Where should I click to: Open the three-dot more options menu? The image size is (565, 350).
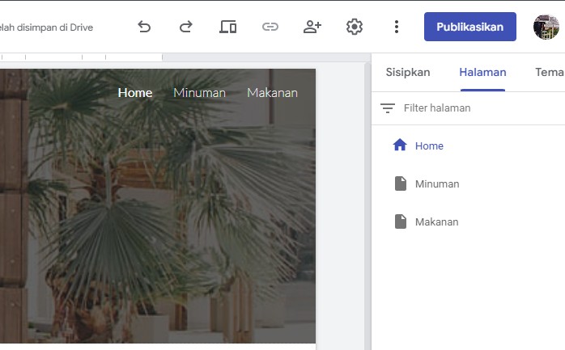click(397, 27)
